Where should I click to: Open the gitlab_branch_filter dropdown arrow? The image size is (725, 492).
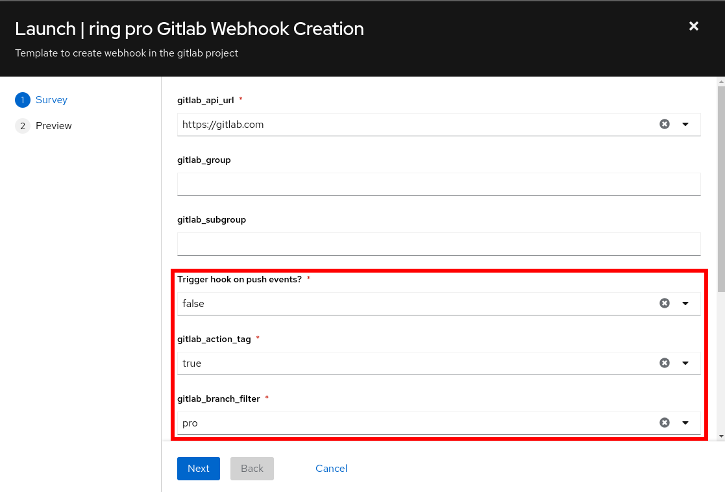(685, 422)
